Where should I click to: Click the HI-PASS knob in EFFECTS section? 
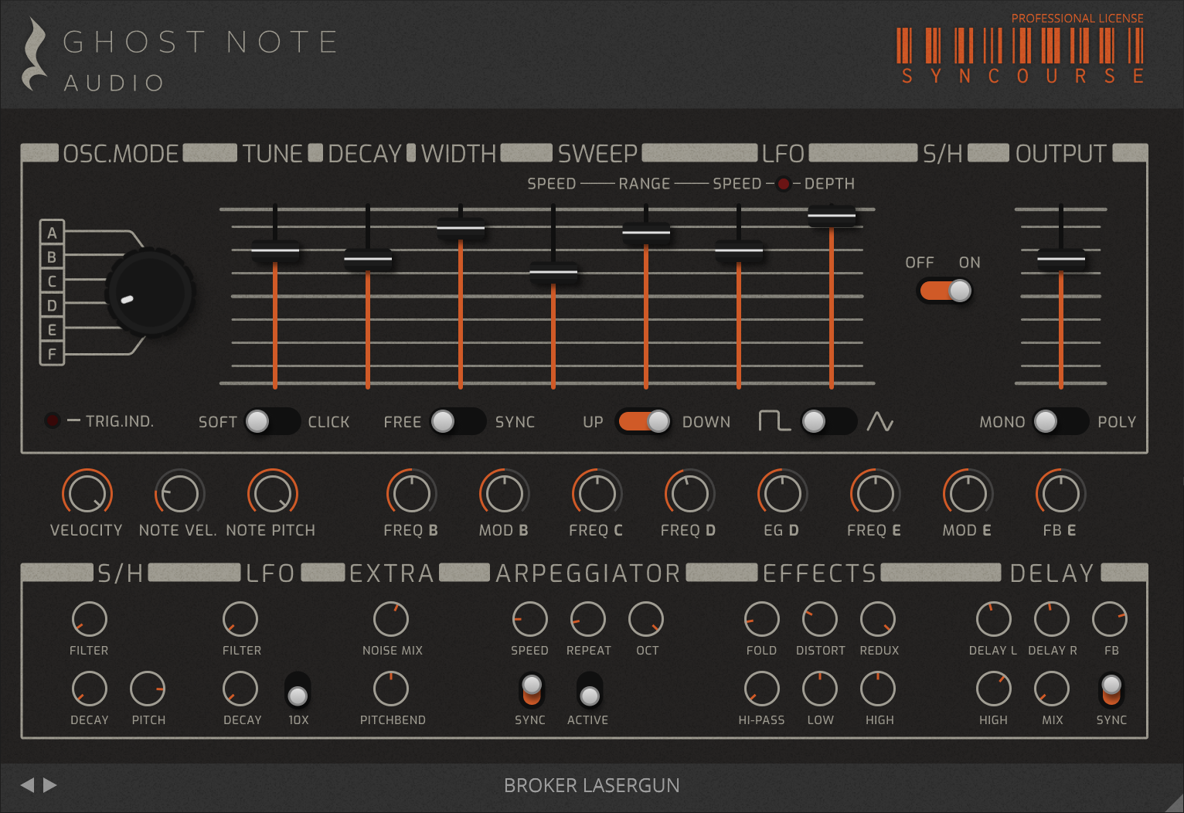tap(762, 688)
